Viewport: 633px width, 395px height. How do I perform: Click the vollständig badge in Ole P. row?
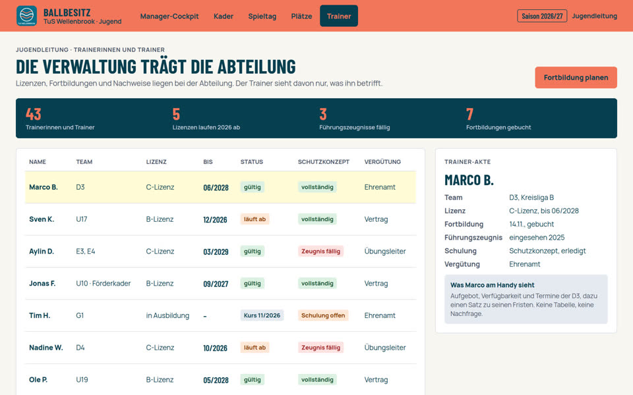click(x=317, y=380)
